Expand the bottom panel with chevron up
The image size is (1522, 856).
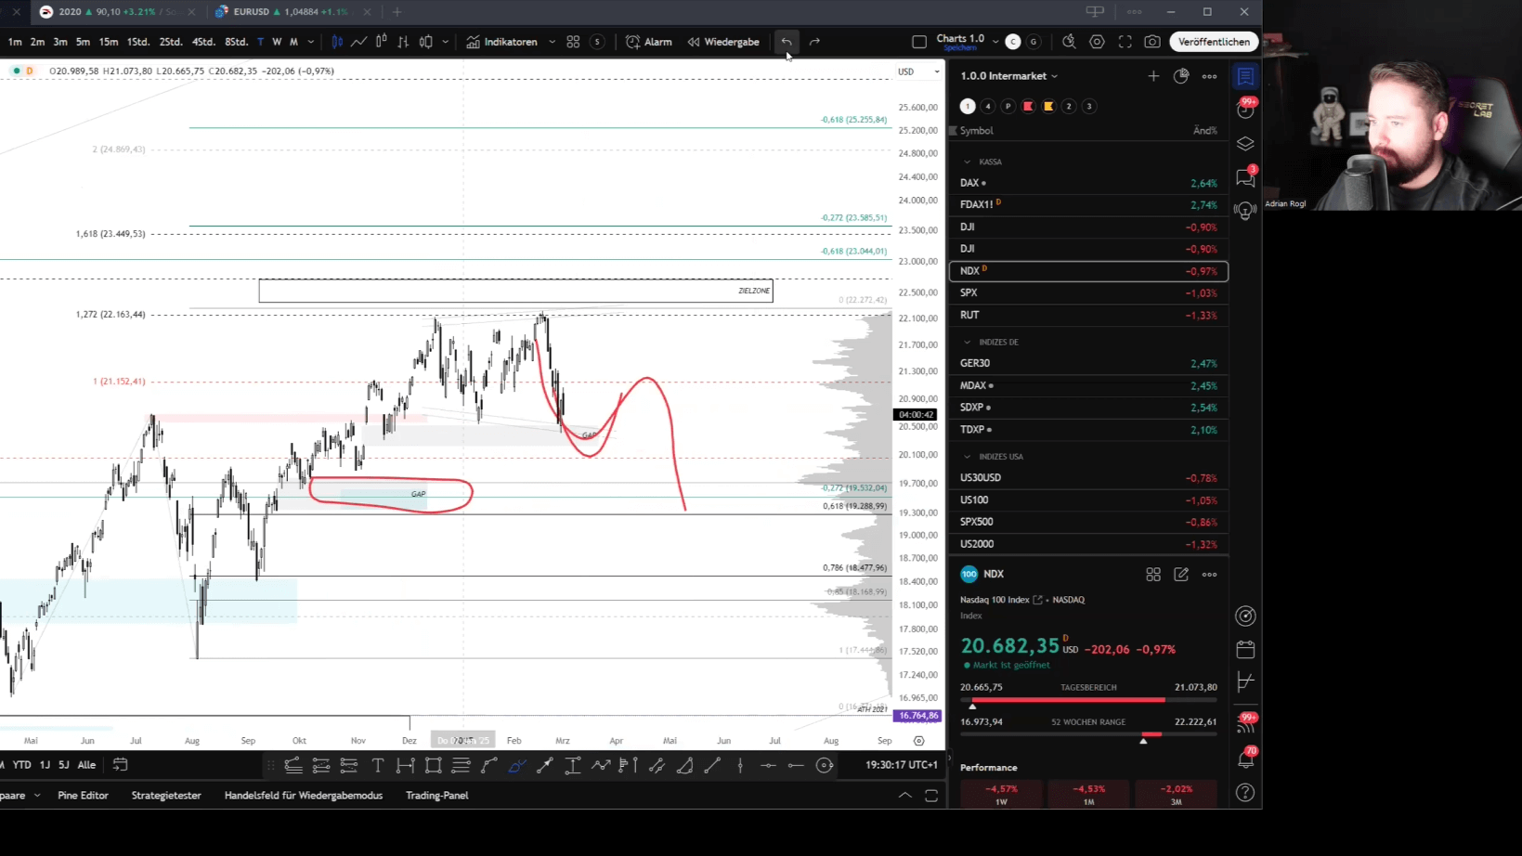point(904,796)
